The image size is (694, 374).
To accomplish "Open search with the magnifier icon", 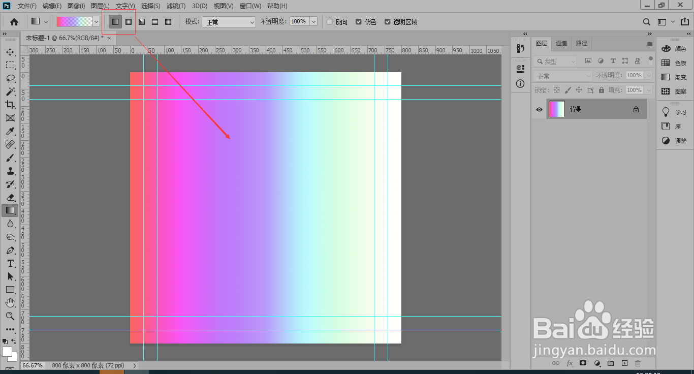I will point(647,22).
